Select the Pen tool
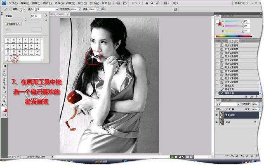This screenshot has height=165, width=264. click(4, 79)
